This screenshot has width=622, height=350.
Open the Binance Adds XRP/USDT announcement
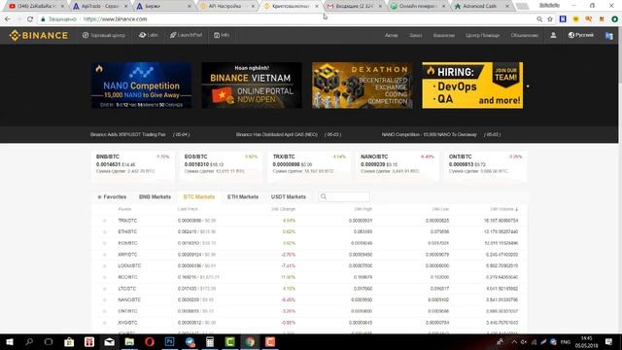tap(140, 134)
